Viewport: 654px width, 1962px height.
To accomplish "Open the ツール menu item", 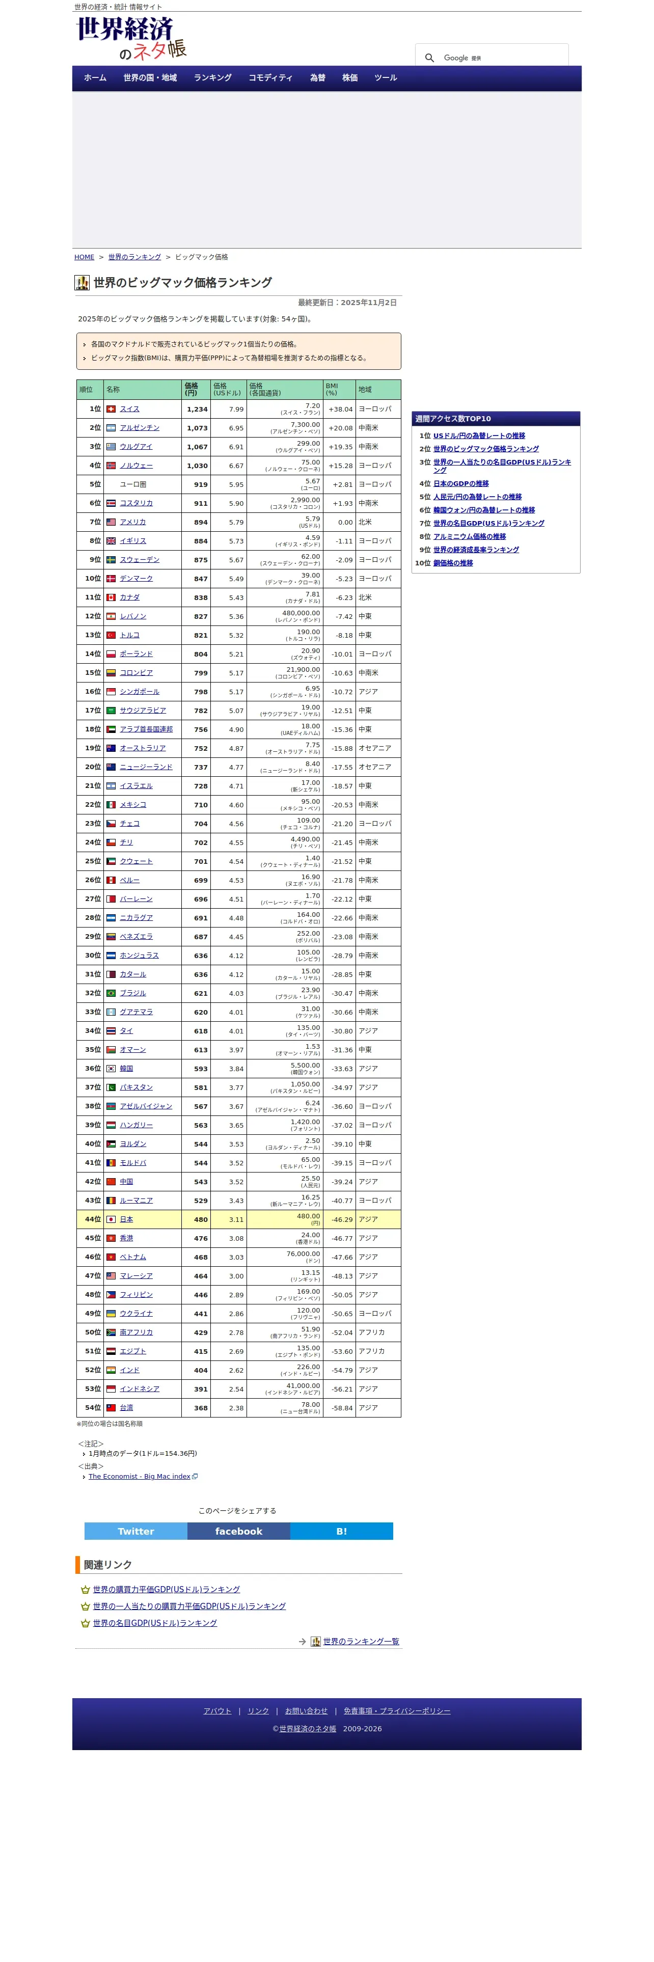I will 385,78.
